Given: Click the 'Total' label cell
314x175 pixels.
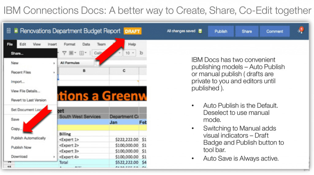Looking at the screenshot, I should point(83,162).
